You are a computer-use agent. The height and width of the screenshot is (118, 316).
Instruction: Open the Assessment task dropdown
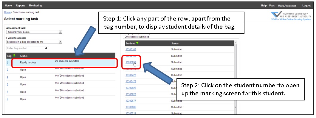(x=60, y=32)
